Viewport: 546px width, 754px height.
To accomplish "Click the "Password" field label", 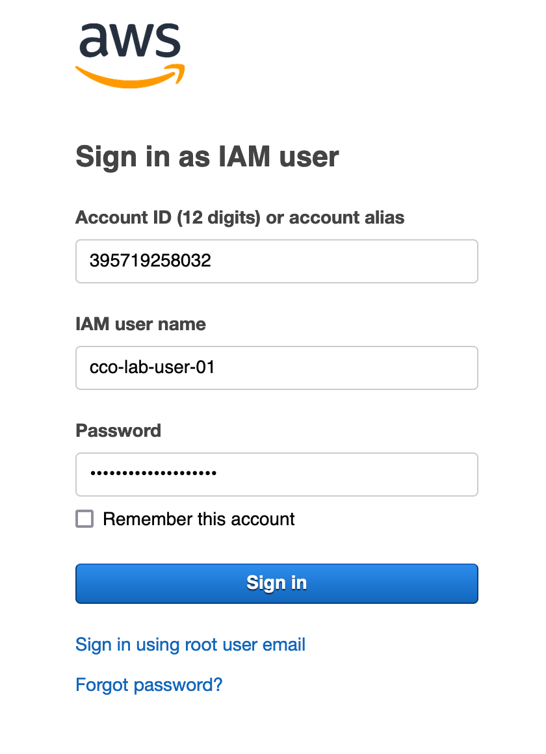I will pyautogui.click(x=118, y=430).
